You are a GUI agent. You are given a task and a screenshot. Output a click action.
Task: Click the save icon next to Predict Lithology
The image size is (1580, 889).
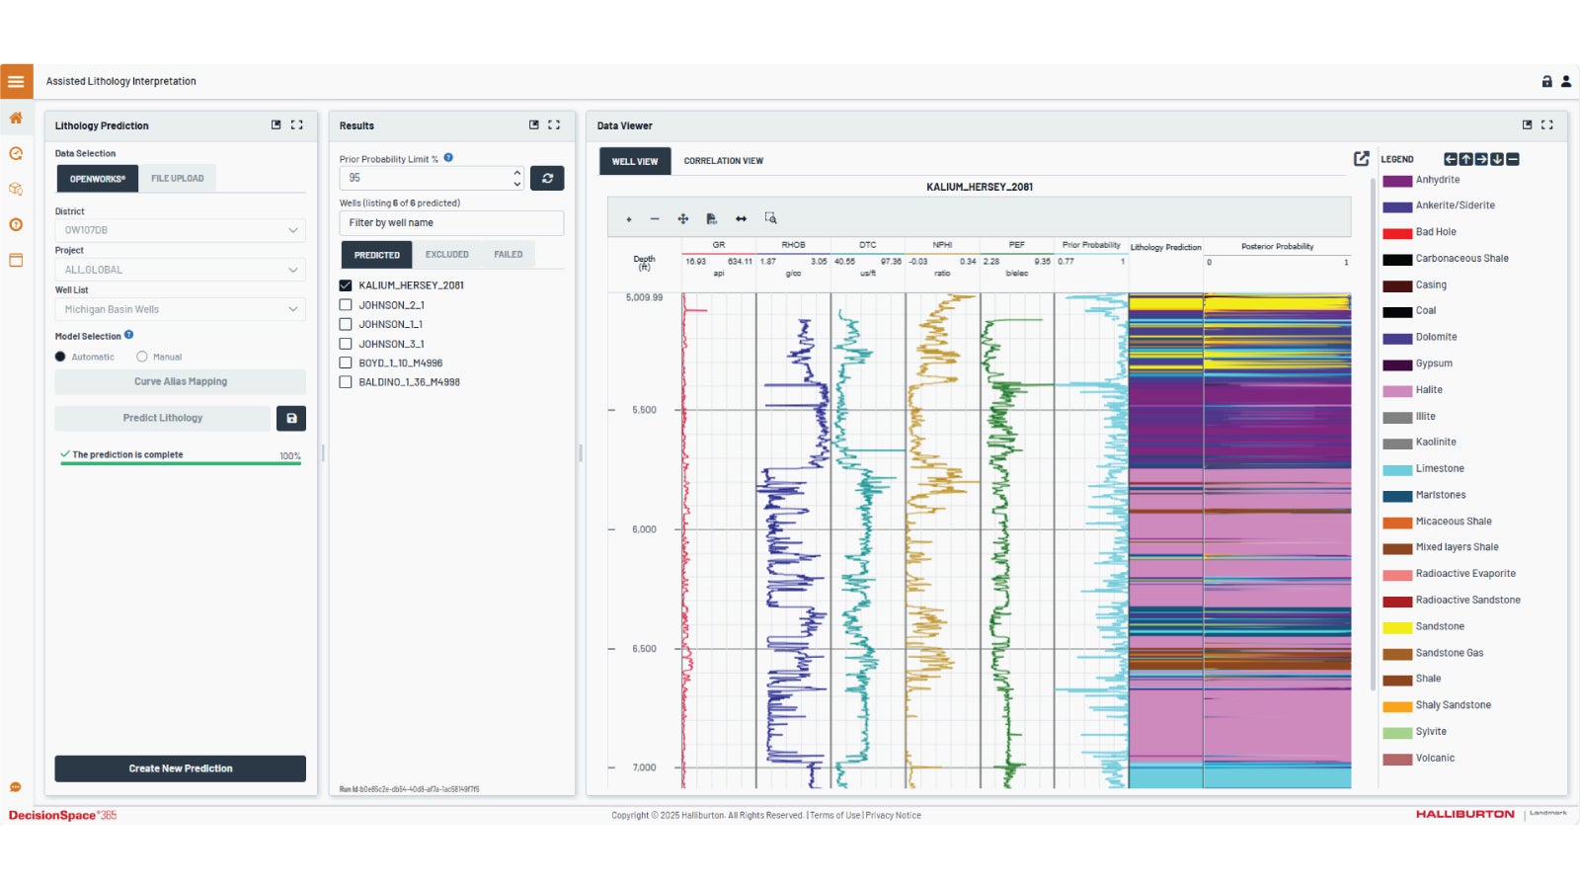(x=291, y=419)
